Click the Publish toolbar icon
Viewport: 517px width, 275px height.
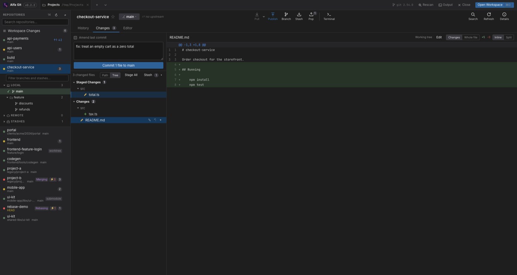coord(273,16)
